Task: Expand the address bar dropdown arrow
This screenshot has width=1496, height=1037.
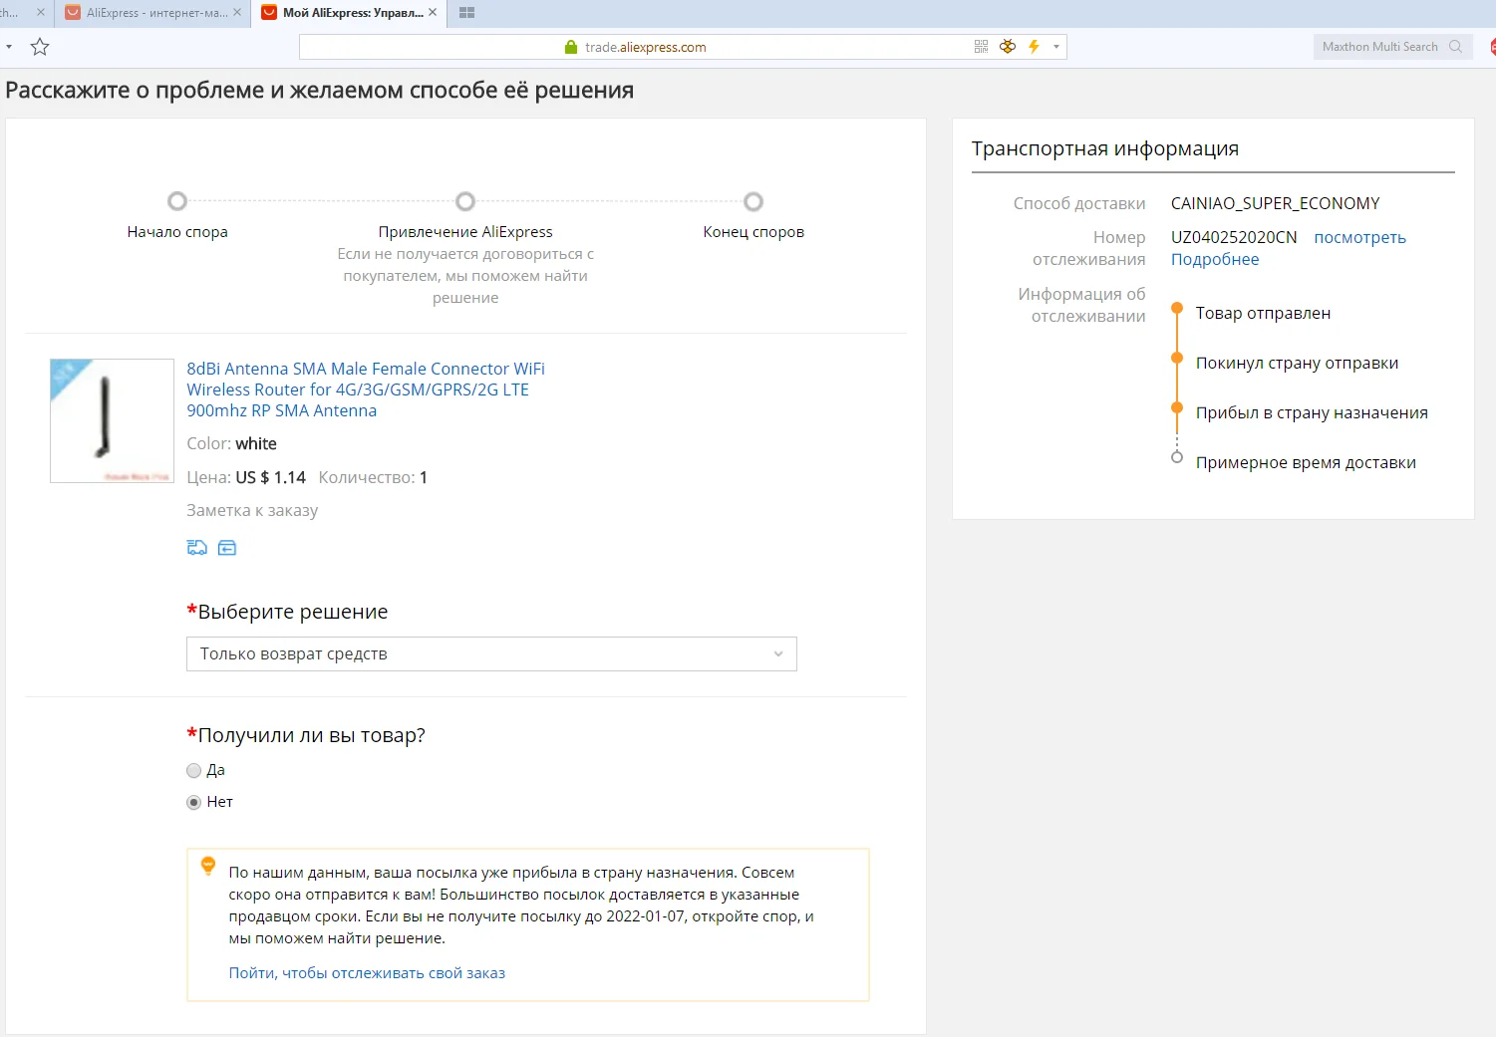Action: click(x=1056, y=47)
